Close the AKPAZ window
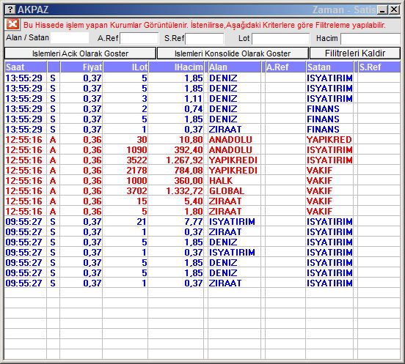Screen dimensions: 405x364 394,10
